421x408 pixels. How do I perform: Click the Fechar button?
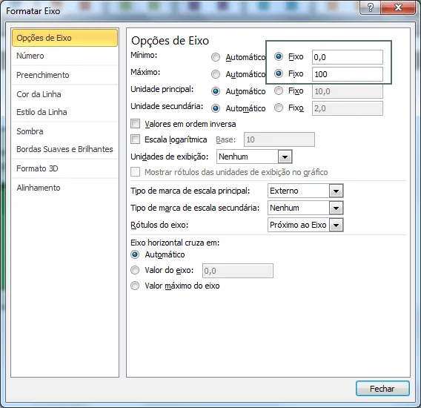(382, 389)
